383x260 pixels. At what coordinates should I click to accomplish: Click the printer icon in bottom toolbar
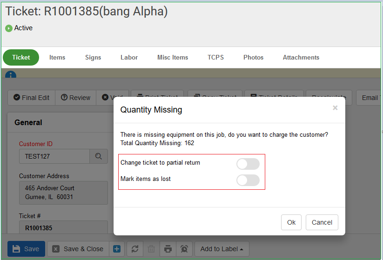point(168,249)
